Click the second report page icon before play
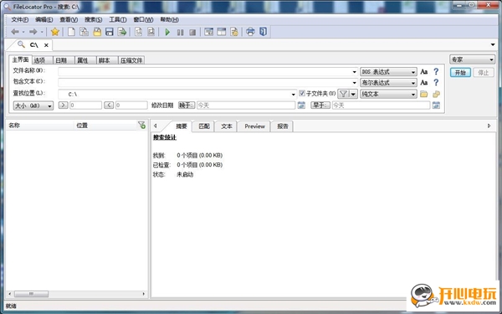Screen dimensions: 502x314 (151, 32)
